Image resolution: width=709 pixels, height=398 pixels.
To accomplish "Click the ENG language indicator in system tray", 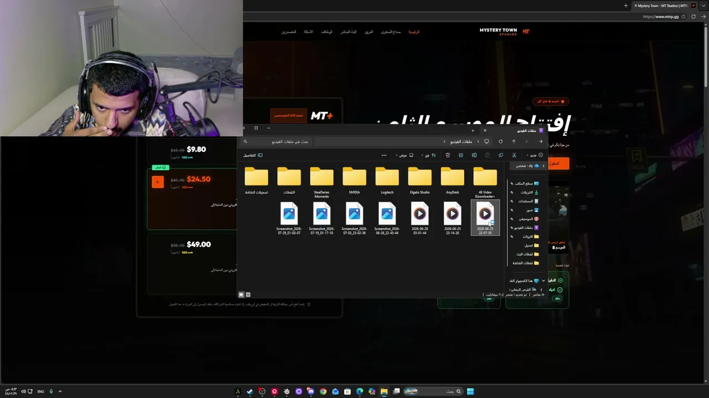I will pyautogui.click(x=40, y=391).
